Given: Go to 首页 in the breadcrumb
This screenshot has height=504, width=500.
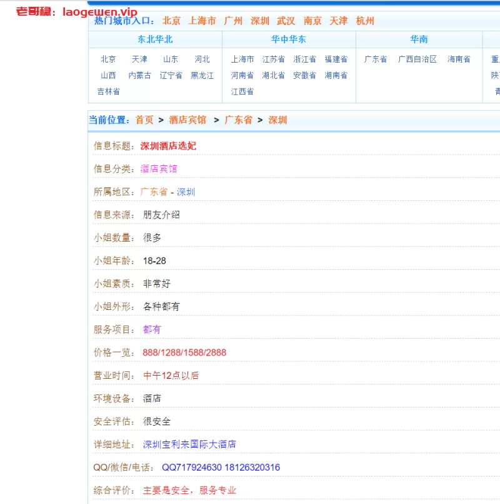Looking at the screenshot, I should coord(144,120).
